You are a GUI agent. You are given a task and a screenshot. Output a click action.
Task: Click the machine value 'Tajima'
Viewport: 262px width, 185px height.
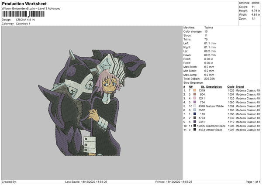click(x=209, y=27)
